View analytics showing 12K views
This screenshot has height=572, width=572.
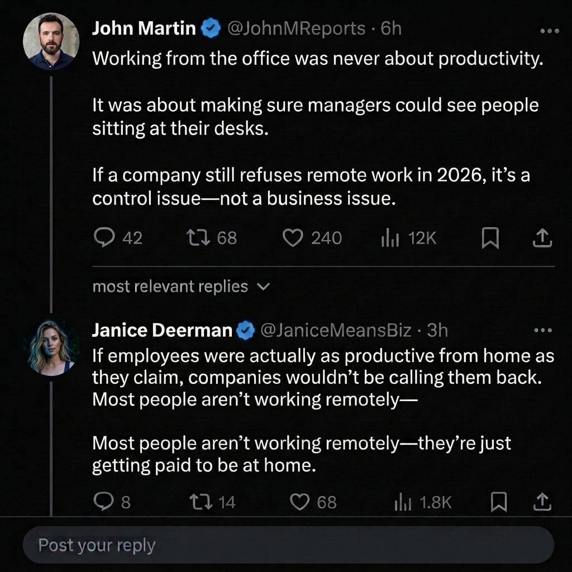[408, 238]
